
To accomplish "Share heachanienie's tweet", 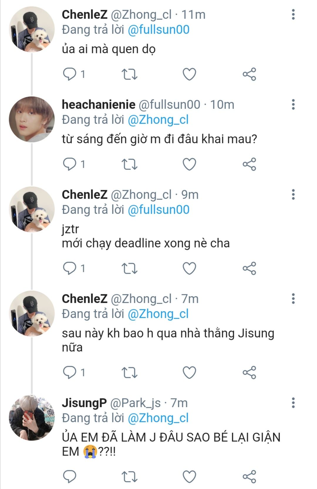I will tap(249, 164).
